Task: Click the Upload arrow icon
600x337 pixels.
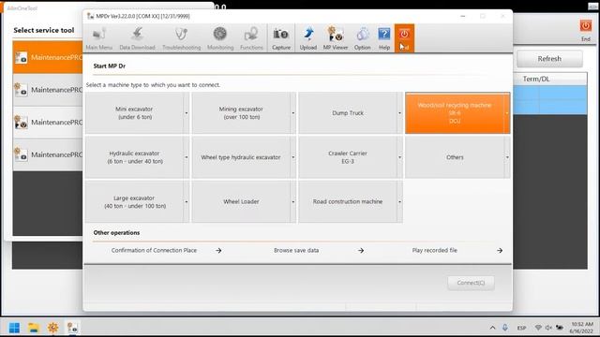Action: point(308,38)
